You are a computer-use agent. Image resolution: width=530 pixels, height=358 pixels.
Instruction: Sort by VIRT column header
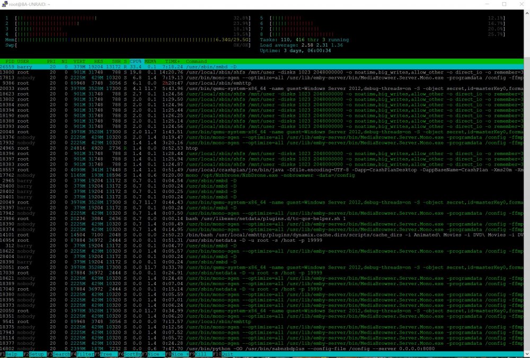[79, 61]
